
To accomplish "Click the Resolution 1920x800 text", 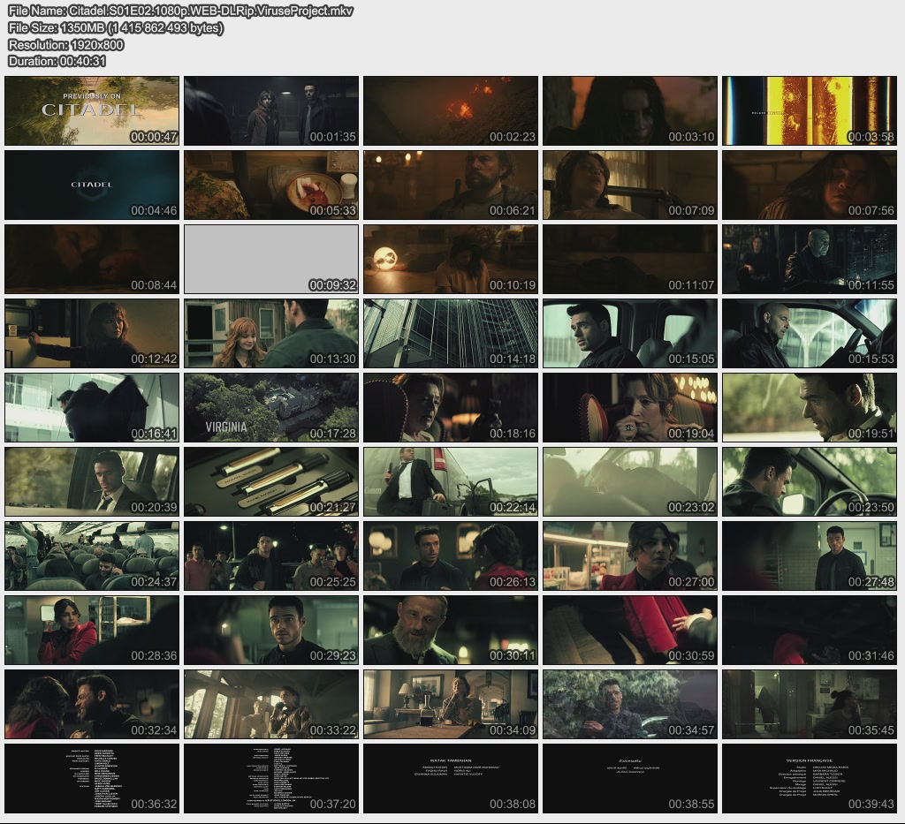I will pos(65,44).
